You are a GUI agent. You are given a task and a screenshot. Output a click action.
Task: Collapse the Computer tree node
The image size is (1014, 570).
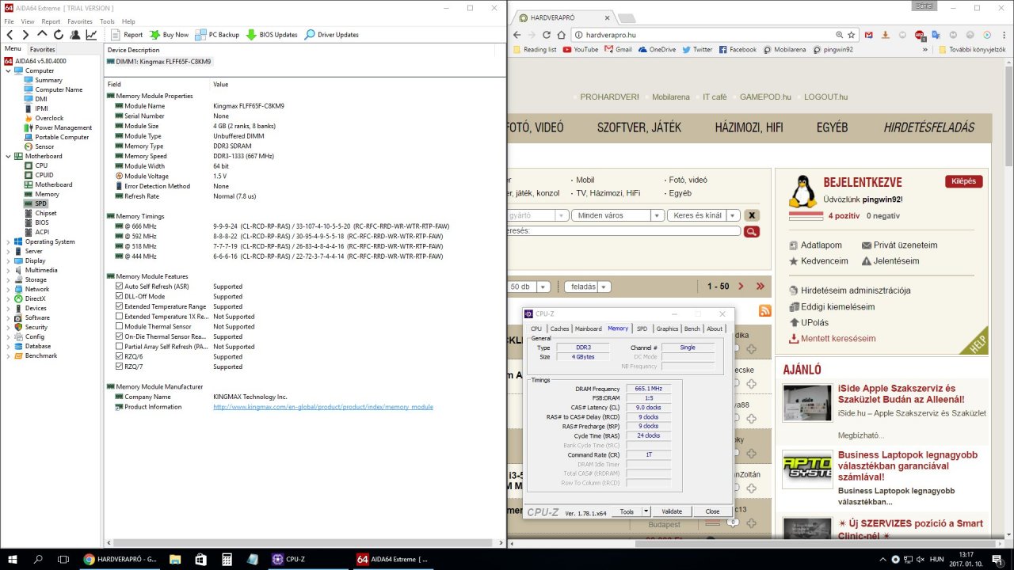[x=8, y=70]
